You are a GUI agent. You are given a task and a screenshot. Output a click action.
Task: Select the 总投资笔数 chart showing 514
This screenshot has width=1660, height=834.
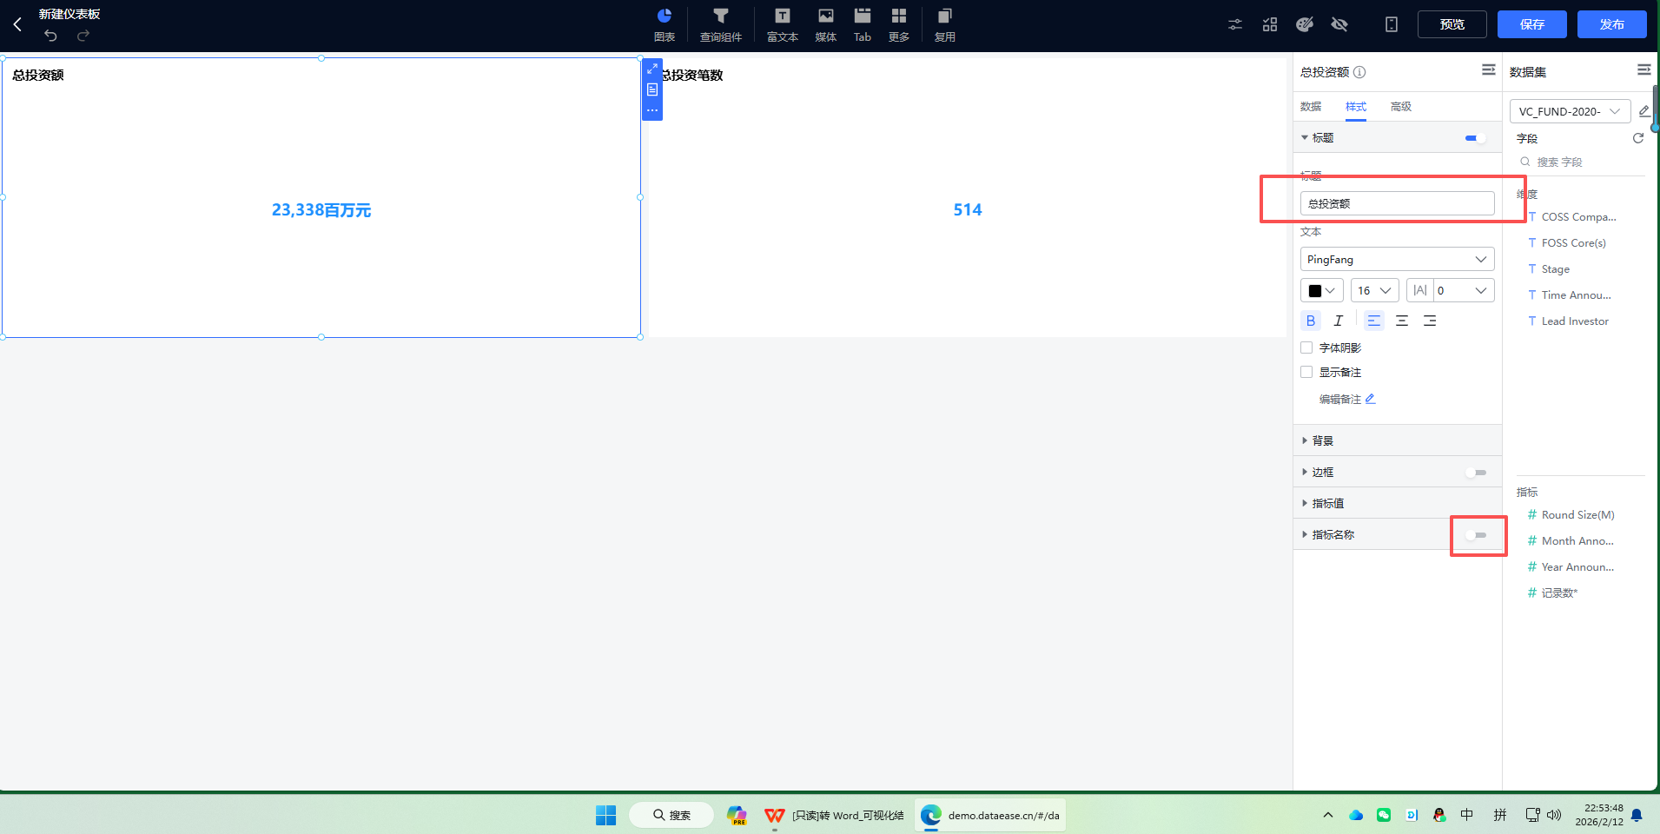coord(967,196)
